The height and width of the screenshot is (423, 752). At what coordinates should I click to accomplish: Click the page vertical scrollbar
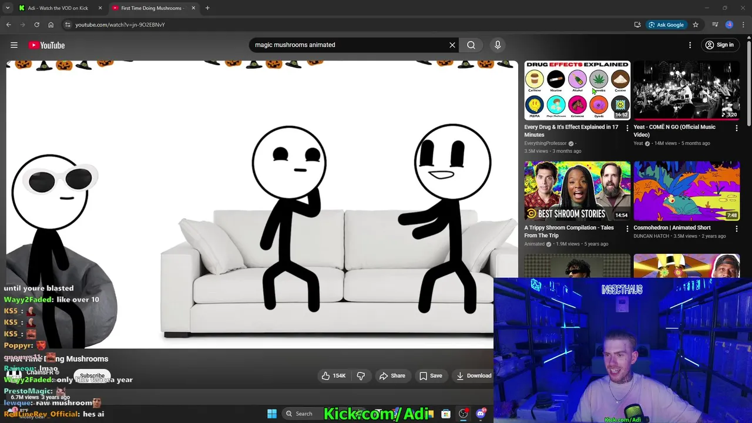point(748,82)
